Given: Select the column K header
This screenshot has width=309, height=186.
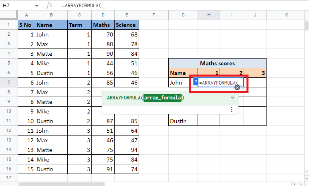Looking at the screenshot, I should [x=287, y=15].
